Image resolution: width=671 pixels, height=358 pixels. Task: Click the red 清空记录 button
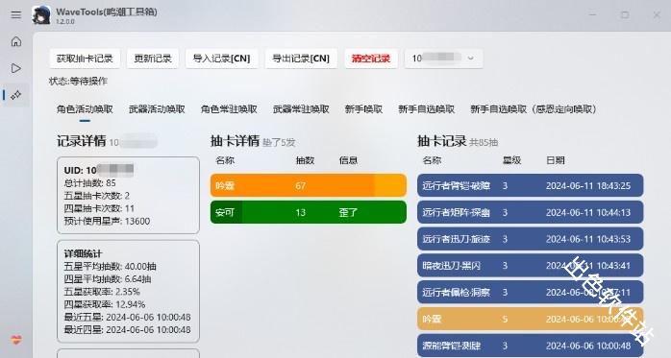[371, 59]
